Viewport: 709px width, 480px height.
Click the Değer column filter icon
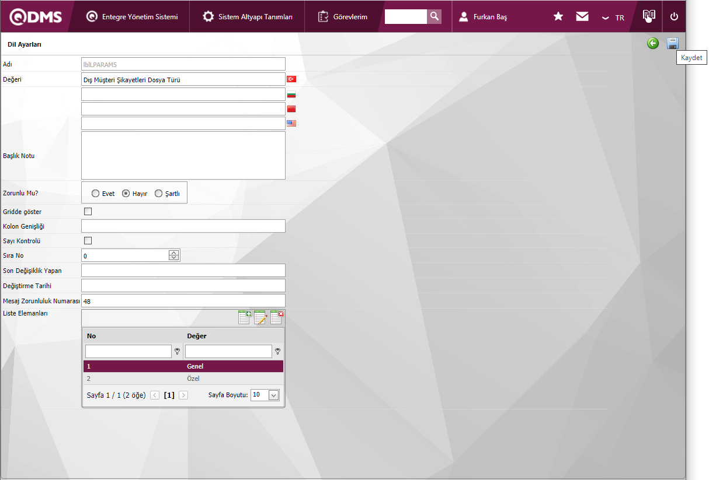[x=277, y=351]
